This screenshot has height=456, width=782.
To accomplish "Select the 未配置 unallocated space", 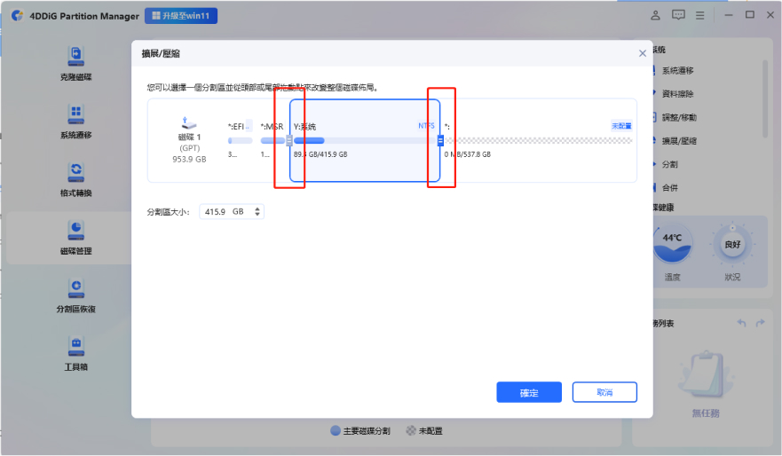I will [538, 140].
